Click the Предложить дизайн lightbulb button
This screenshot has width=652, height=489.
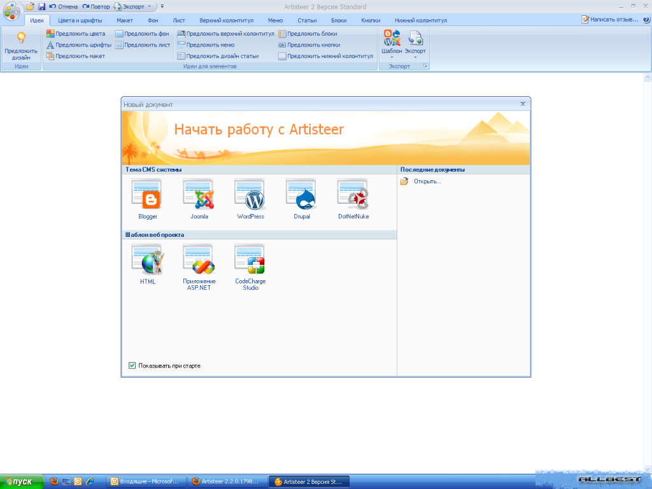(21, 45)
